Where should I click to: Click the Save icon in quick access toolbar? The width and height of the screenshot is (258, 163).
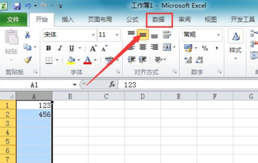(17, 6)
